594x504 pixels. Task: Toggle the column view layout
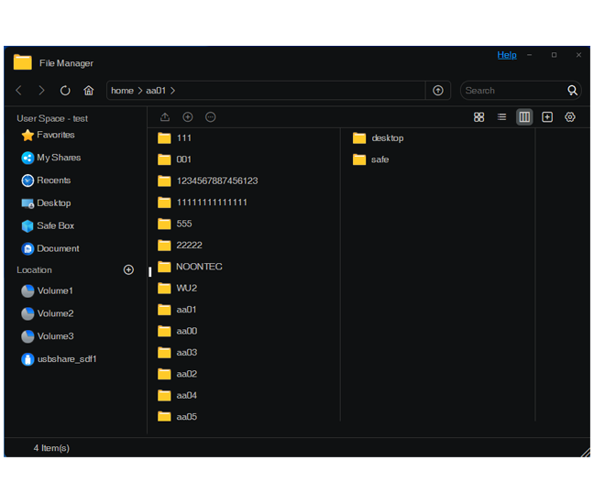(524, 117)
